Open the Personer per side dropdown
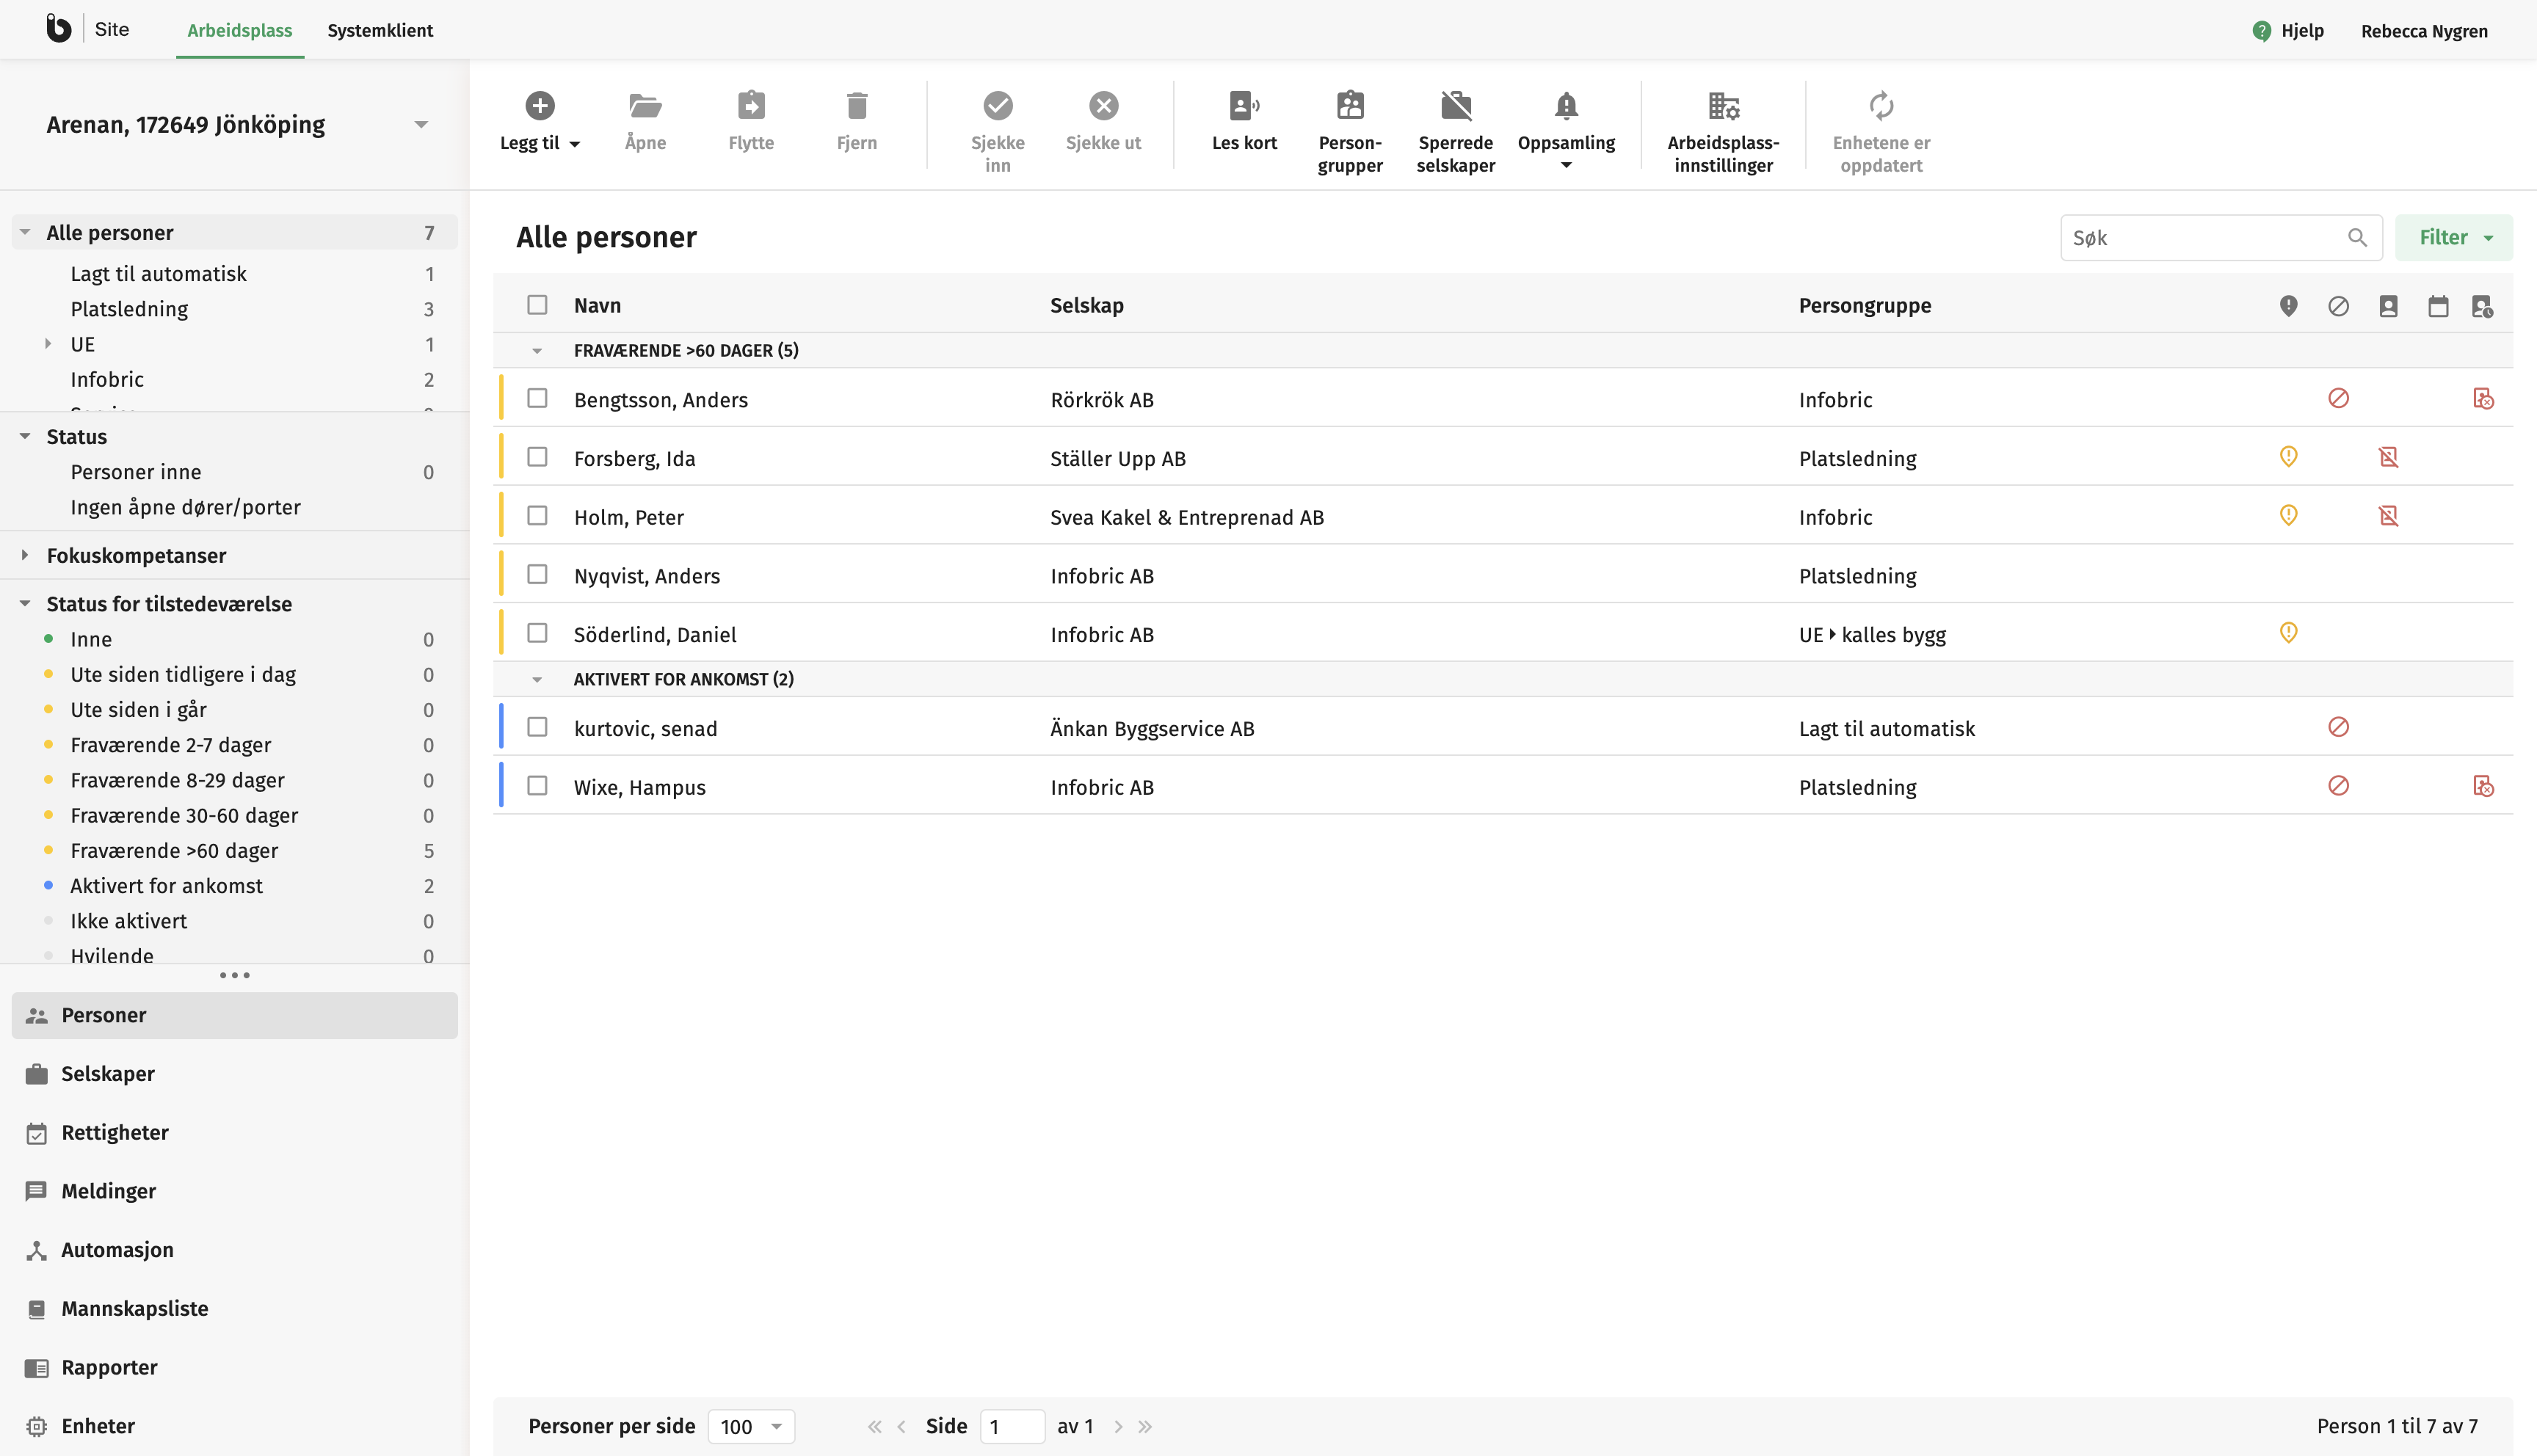Viewport: 2537px width, 1456px height. click(x=750, y=1426)
